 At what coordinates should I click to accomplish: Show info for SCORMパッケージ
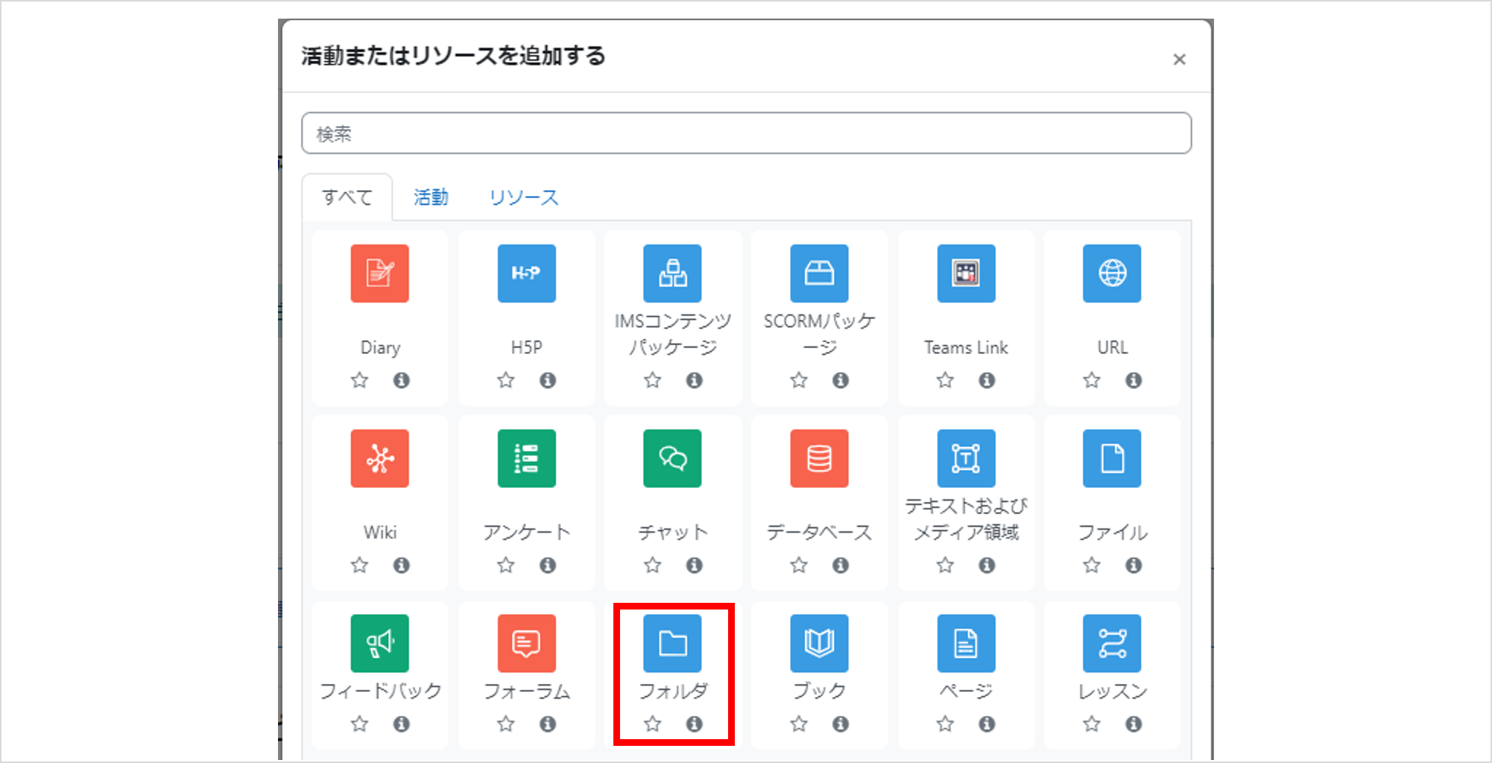coord(841,380)
